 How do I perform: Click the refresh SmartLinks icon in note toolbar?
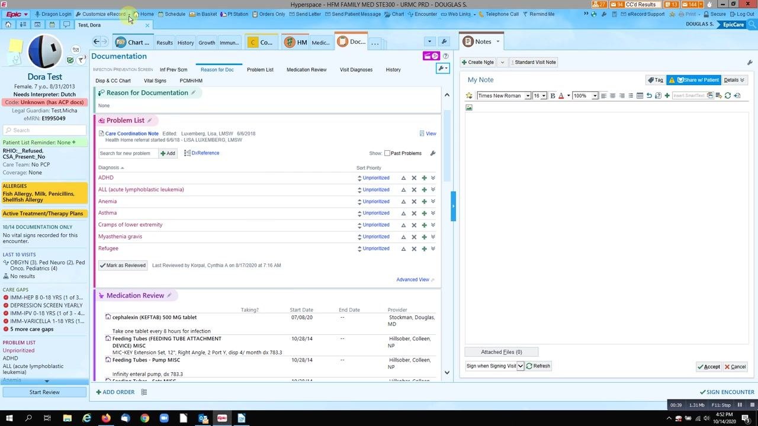click(x=728, y=96)
